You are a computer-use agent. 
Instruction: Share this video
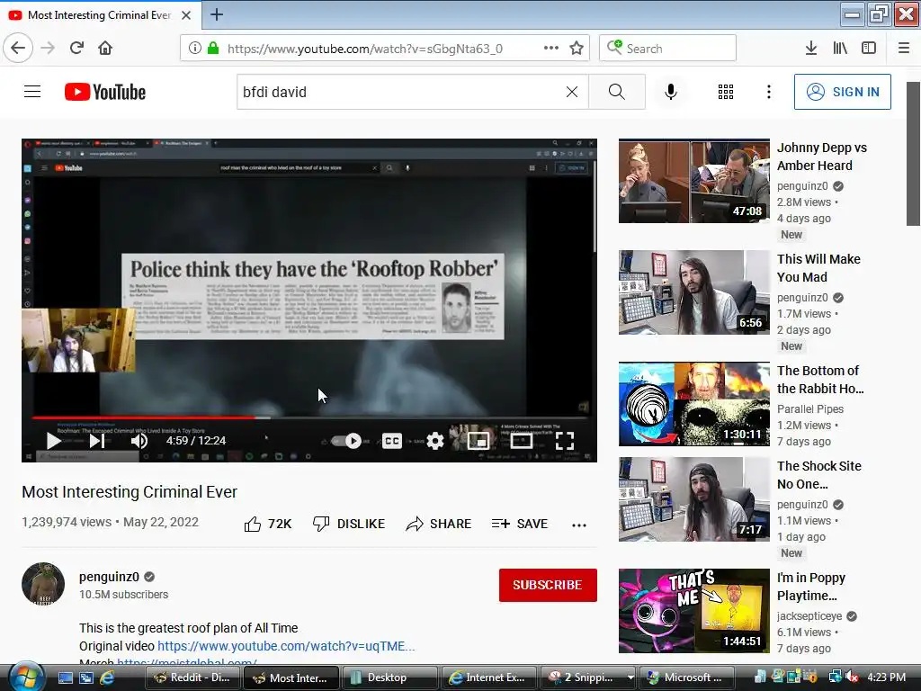[x=439, y=524]
